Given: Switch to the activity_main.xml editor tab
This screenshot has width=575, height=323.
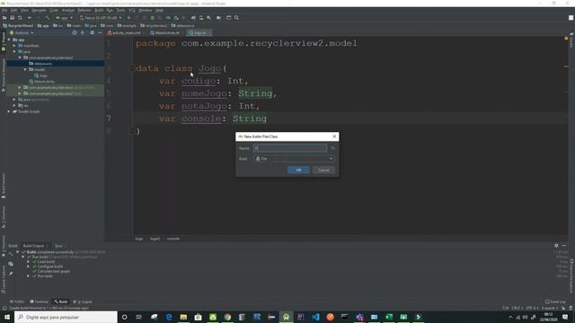Looking at the screenshot, I should (x=125, y=32).
